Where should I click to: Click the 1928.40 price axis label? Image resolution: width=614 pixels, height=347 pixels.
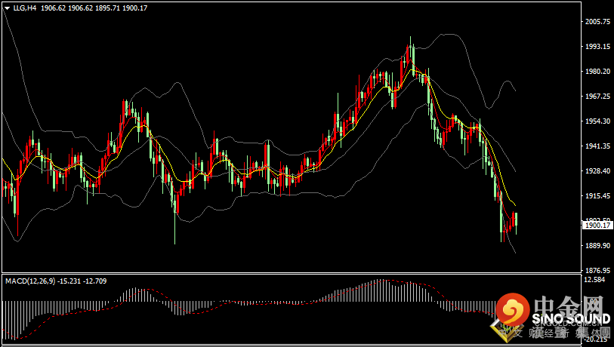pyautogui.click(x=597, y=171)
